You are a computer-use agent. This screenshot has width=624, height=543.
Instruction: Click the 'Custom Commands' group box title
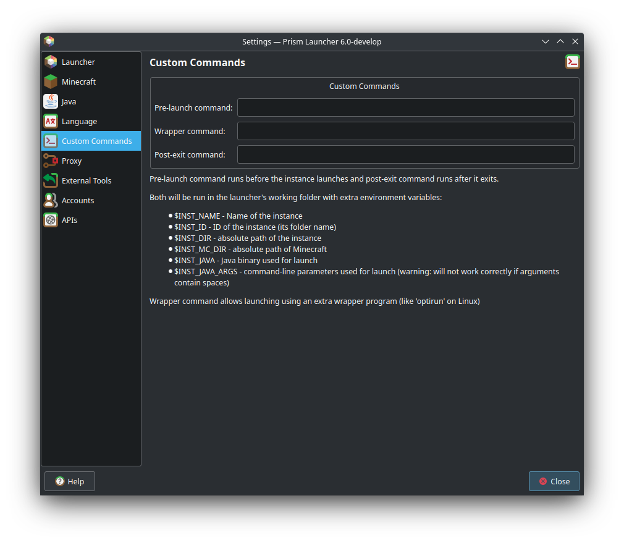[364, 86]
